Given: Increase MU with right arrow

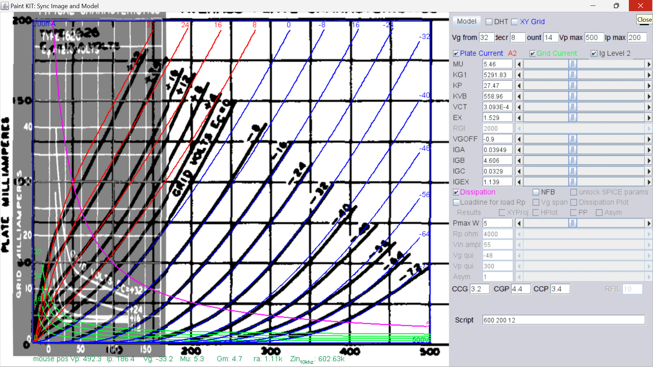Looking at the screenshot, I should (x=649, y=64).
